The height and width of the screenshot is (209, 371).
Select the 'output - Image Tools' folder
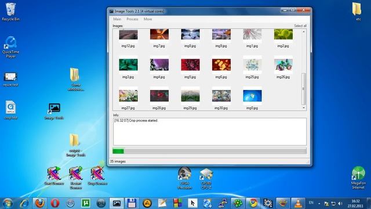point(75,145)
